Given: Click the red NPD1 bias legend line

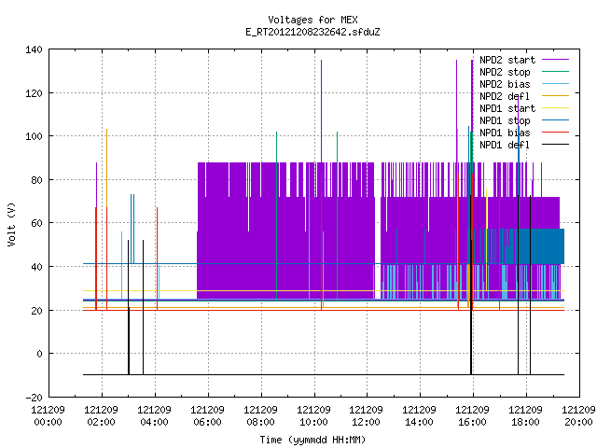Looking at the screenshot, I should tap(555, 133).
